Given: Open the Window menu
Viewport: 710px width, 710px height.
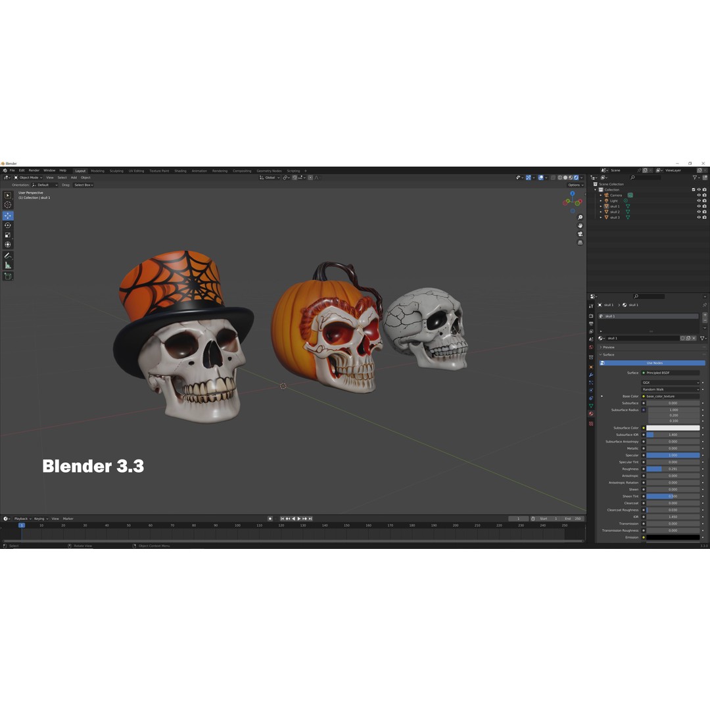Looking at the screenshot, I should 49,171.
